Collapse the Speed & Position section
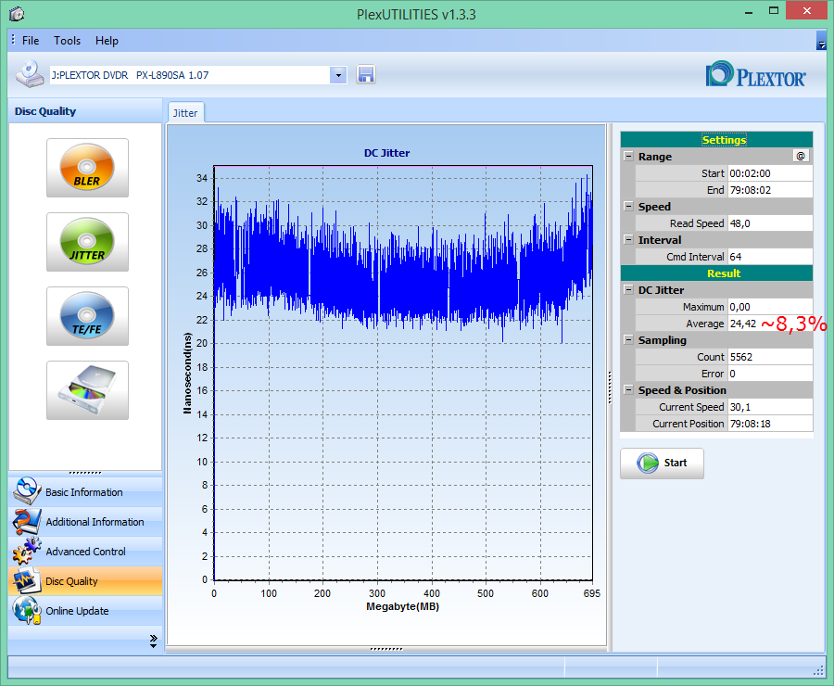This screenshot has width=834, height=686. point(628,389)
